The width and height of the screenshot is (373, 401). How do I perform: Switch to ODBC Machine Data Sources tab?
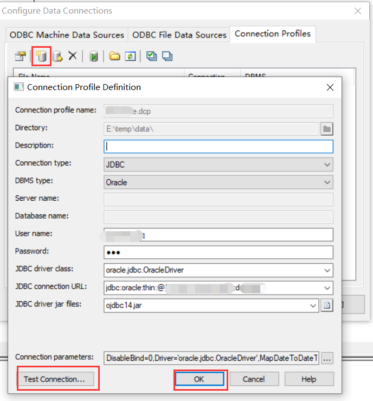point(67,35)
